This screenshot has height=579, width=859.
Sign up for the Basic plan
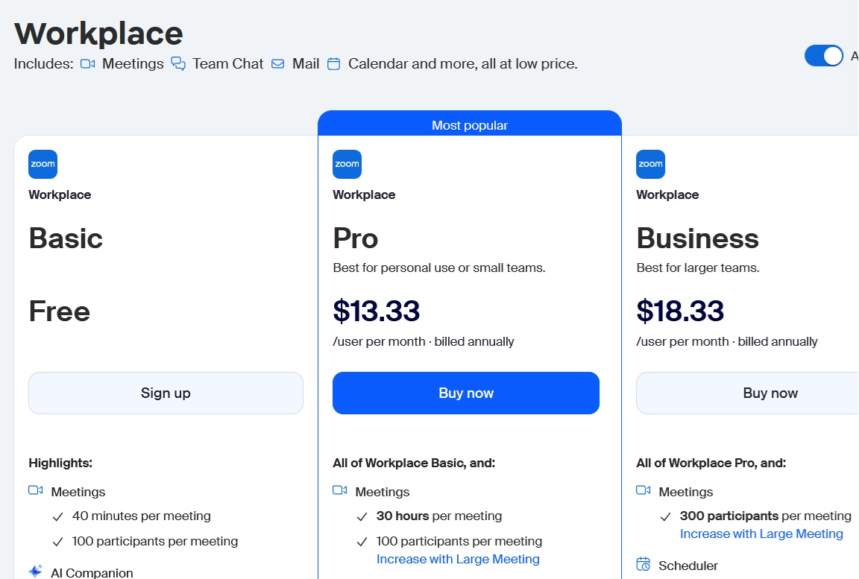coord(166,393)
